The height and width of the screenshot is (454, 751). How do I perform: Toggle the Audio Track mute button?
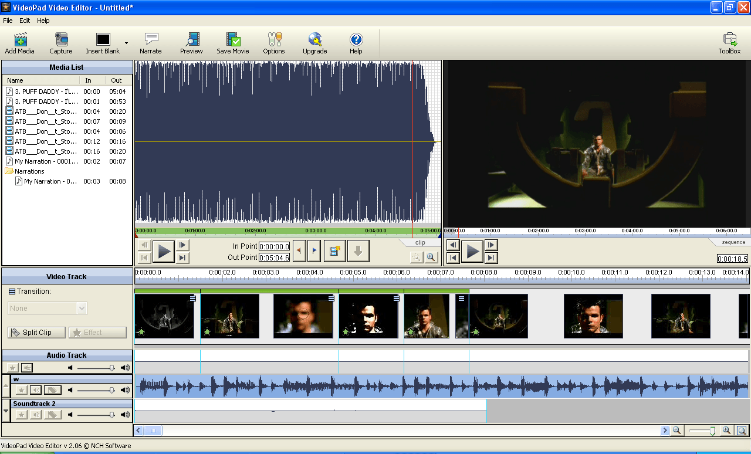coord(27,368)
